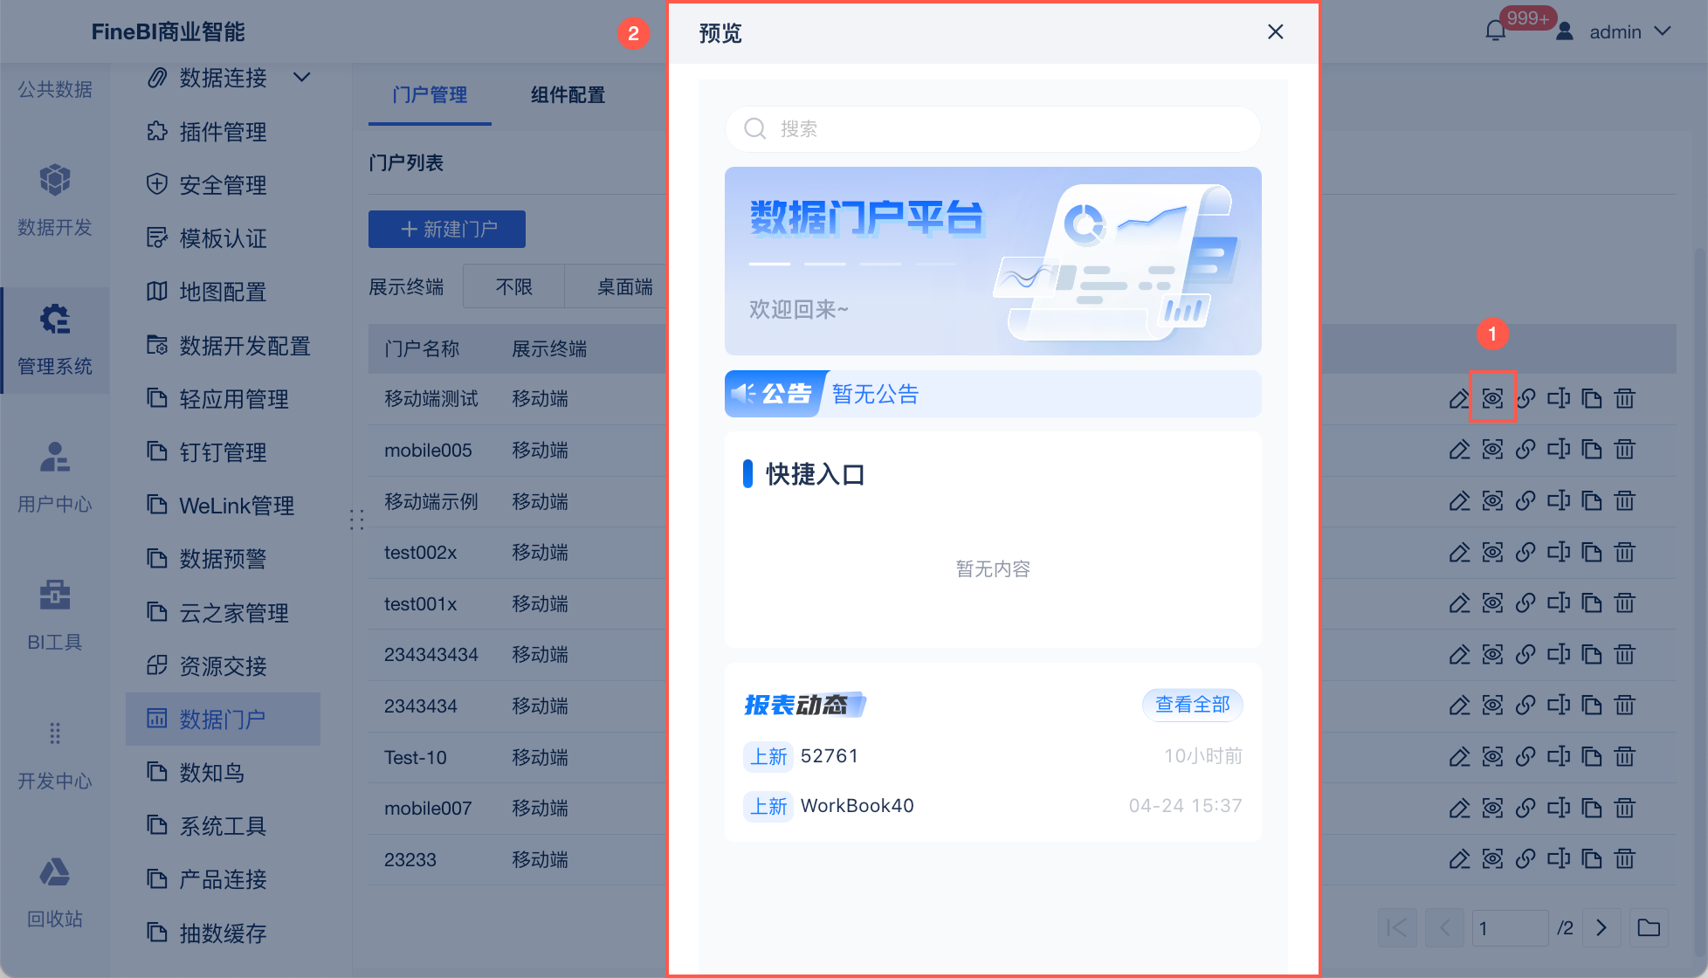1708x978 pixels.
Task: Click 查看全部 in 报表动态 section
Action: point(1192,704)
